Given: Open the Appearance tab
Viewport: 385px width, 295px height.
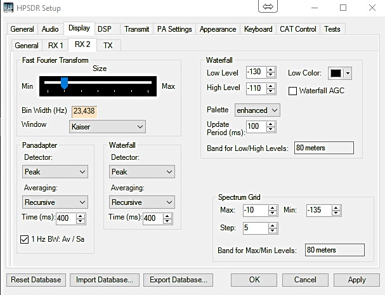Looking at the screenshot, I should [218, 29].
